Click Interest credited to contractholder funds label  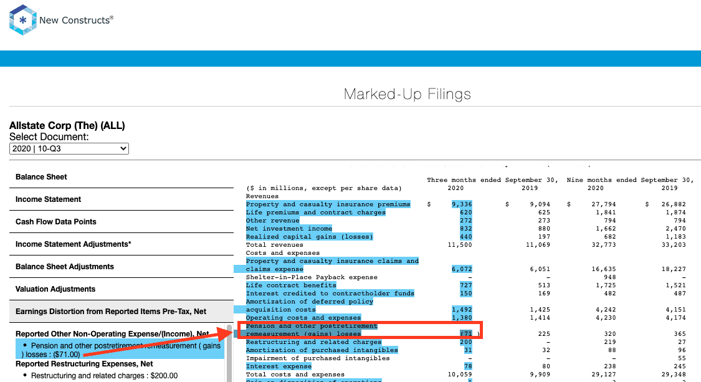tap(330, 294)
